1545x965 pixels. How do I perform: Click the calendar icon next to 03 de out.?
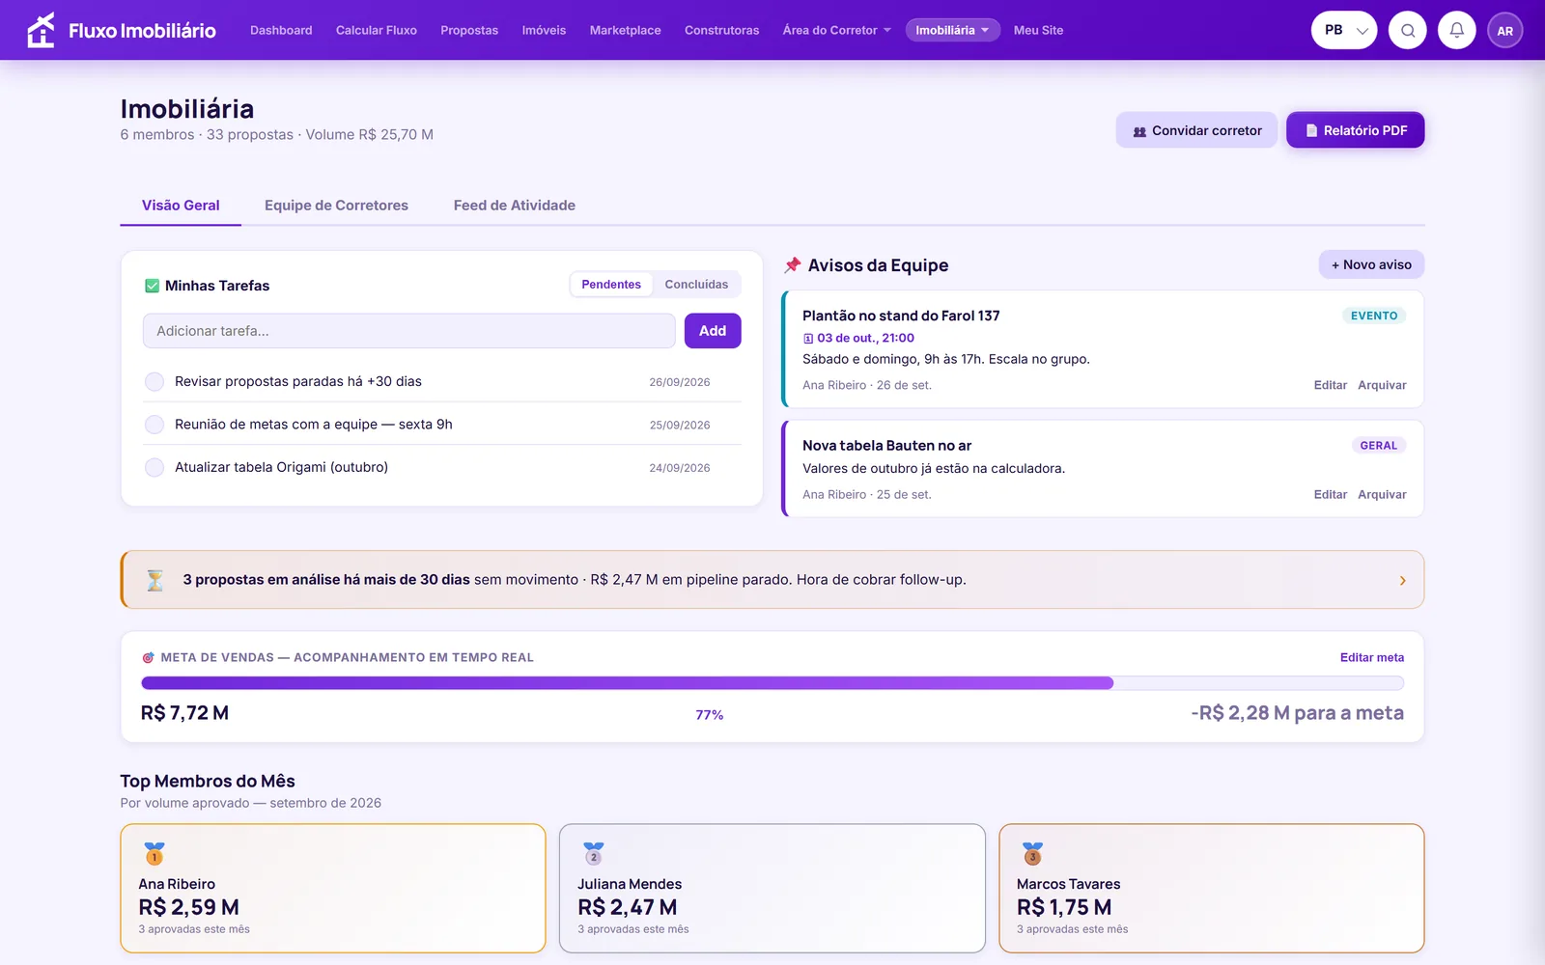coord(808,339)
